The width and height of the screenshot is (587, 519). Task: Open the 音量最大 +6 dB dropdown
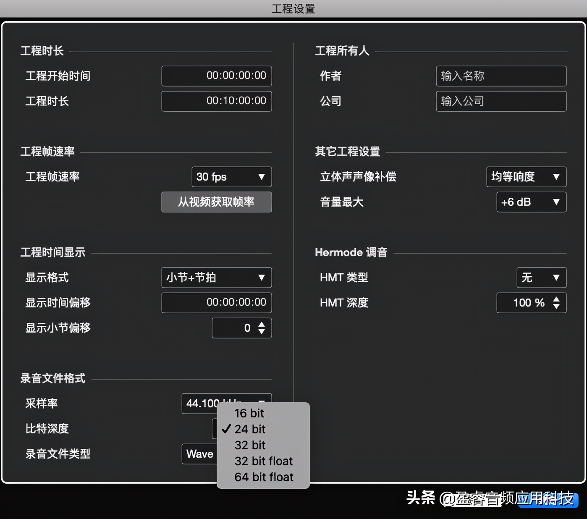coord(531,202)
